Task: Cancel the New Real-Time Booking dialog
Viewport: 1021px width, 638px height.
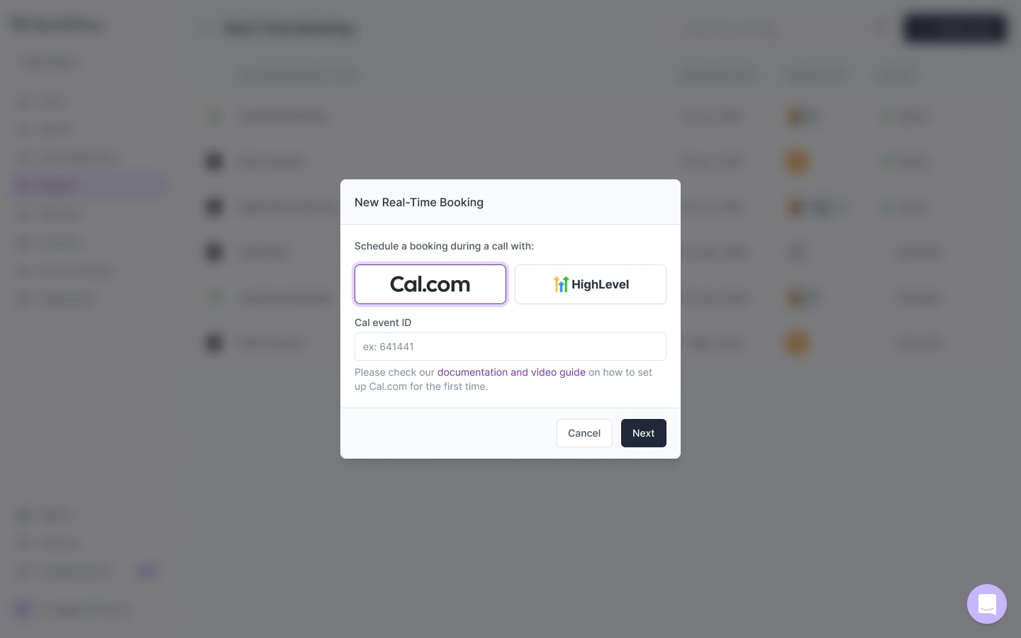Action: click(584, 433)
